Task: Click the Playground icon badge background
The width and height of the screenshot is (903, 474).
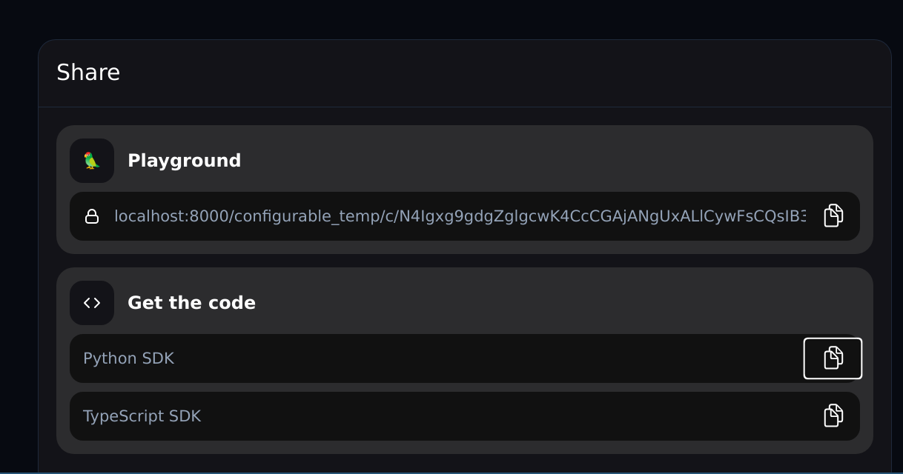Action: (x=91, y=160)
